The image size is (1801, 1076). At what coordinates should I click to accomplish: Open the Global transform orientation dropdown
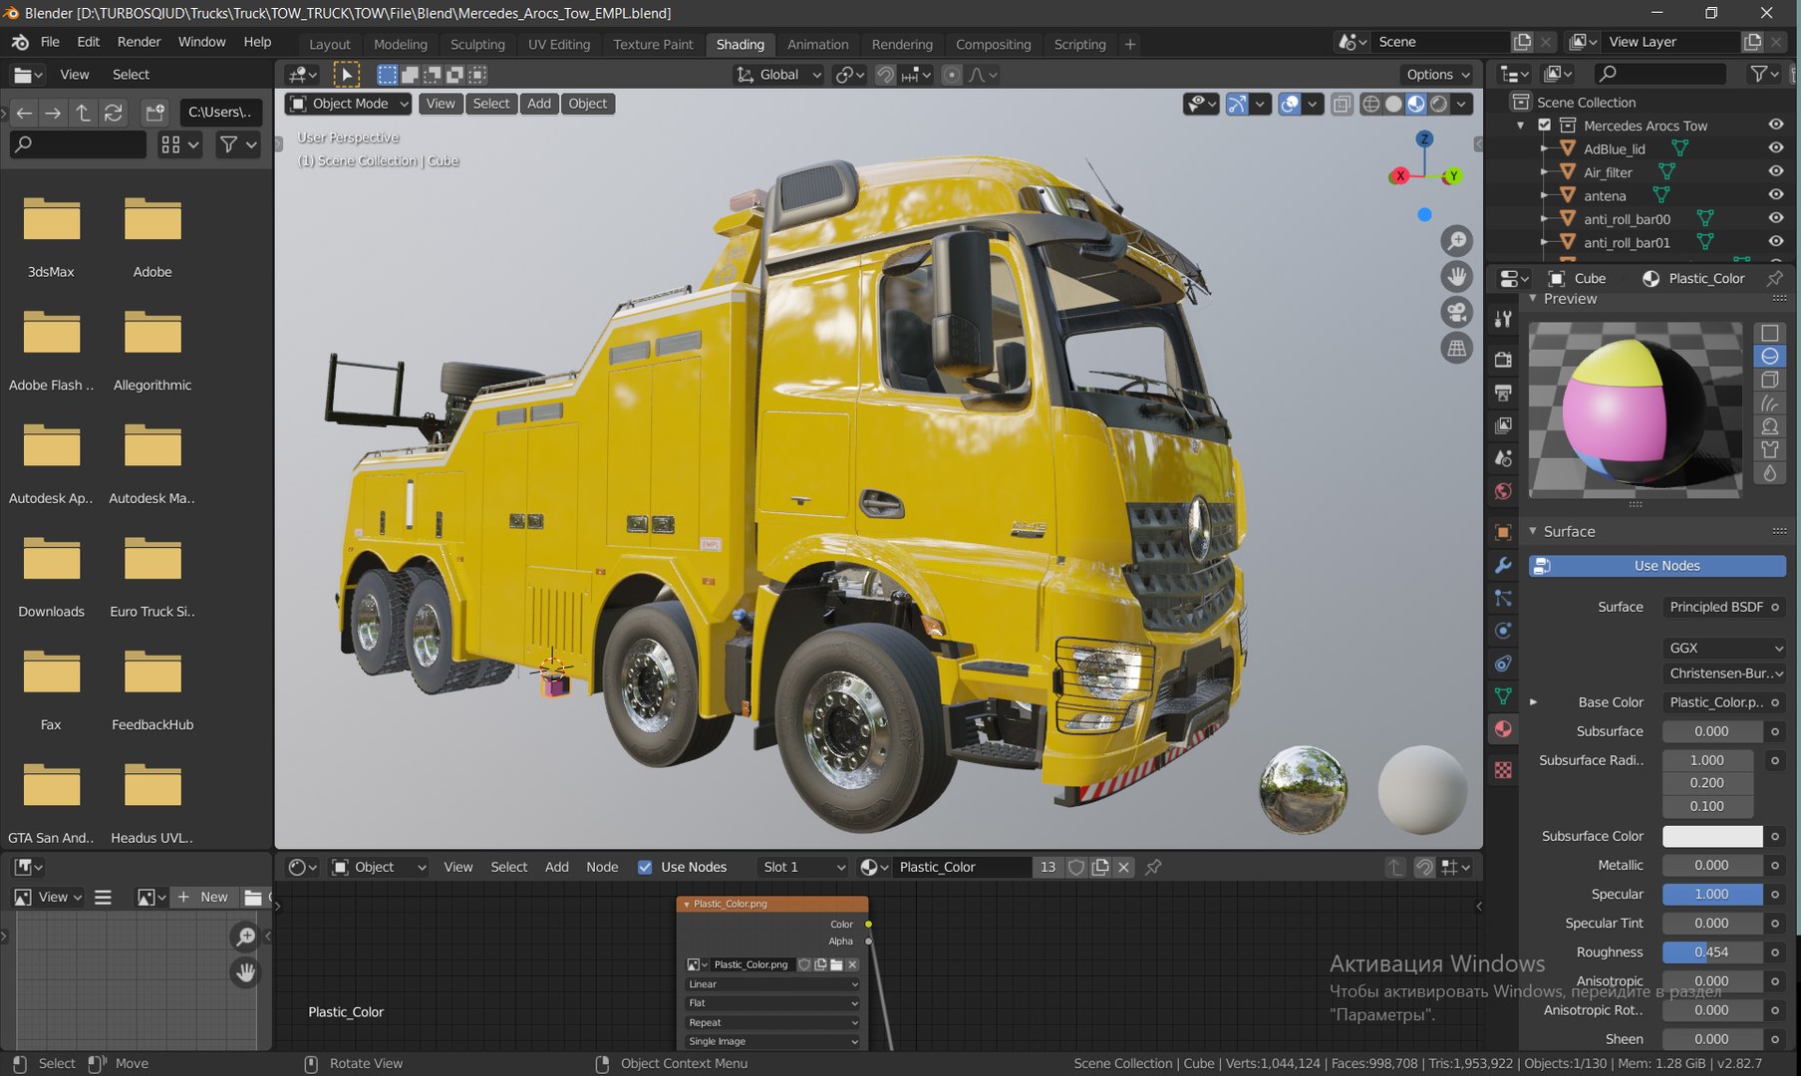pyautogui.click(x=778, y=75)
